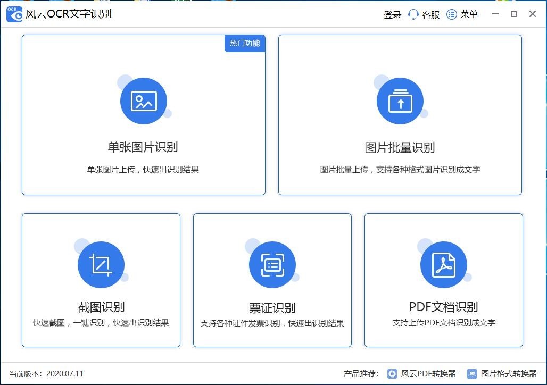Viewport: 547px width, 385px height.
Task: Select the 截图识别 title text
Action: (101, 307)
